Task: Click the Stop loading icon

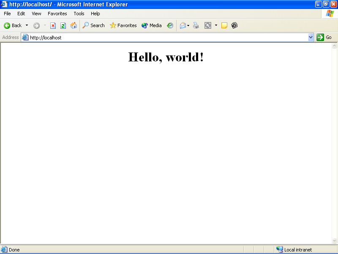Action: [53, 26]
